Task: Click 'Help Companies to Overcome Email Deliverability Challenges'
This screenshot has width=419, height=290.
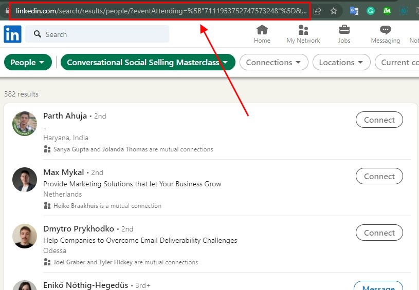Action: tap(140, 240)
